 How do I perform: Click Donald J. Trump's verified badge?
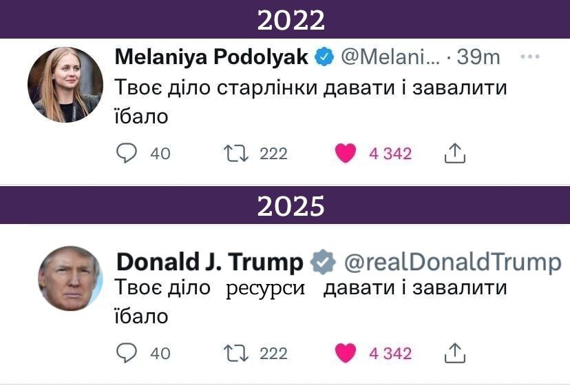click(323, 263)
